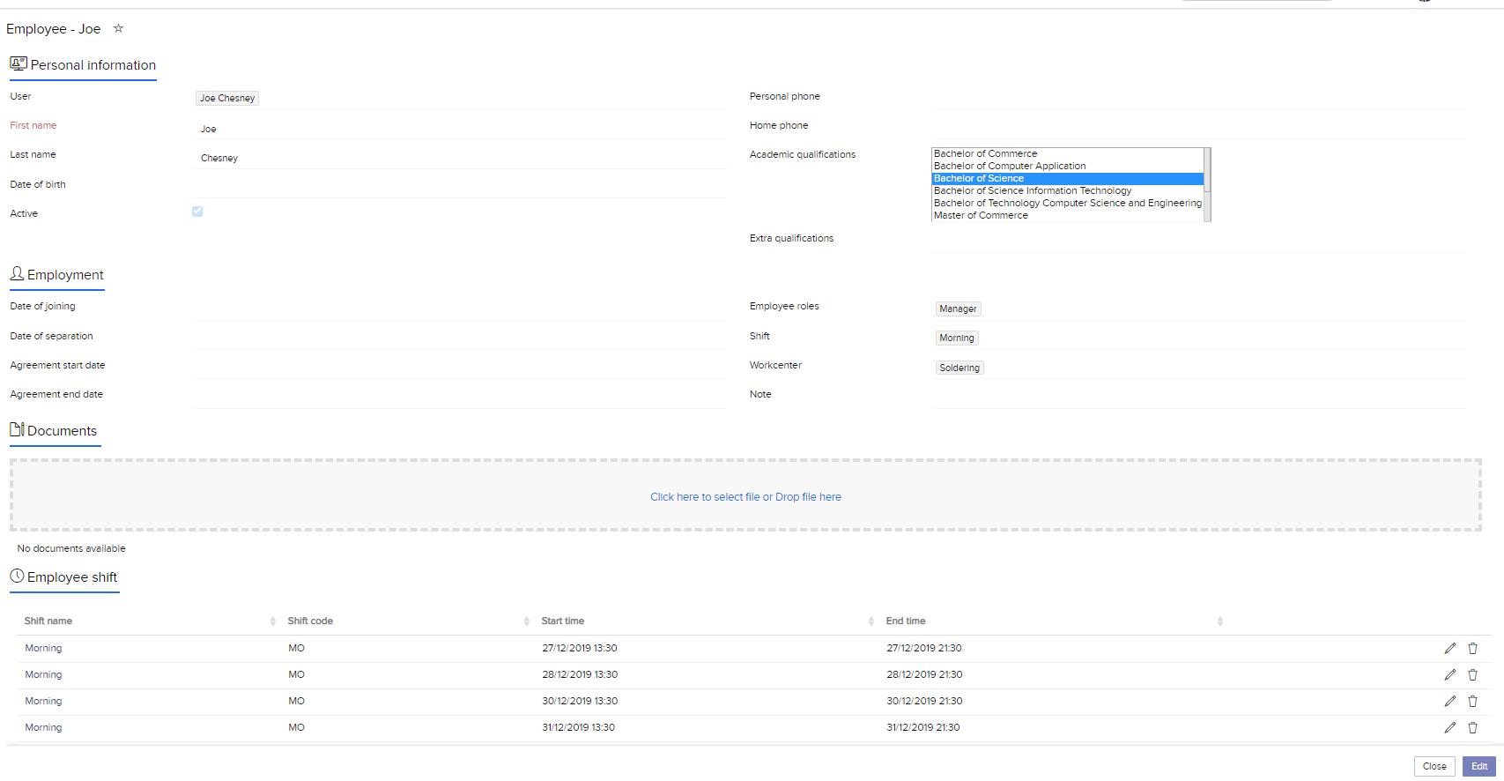Open the first Morning shift name link
1504x781 pixels.
43,648
